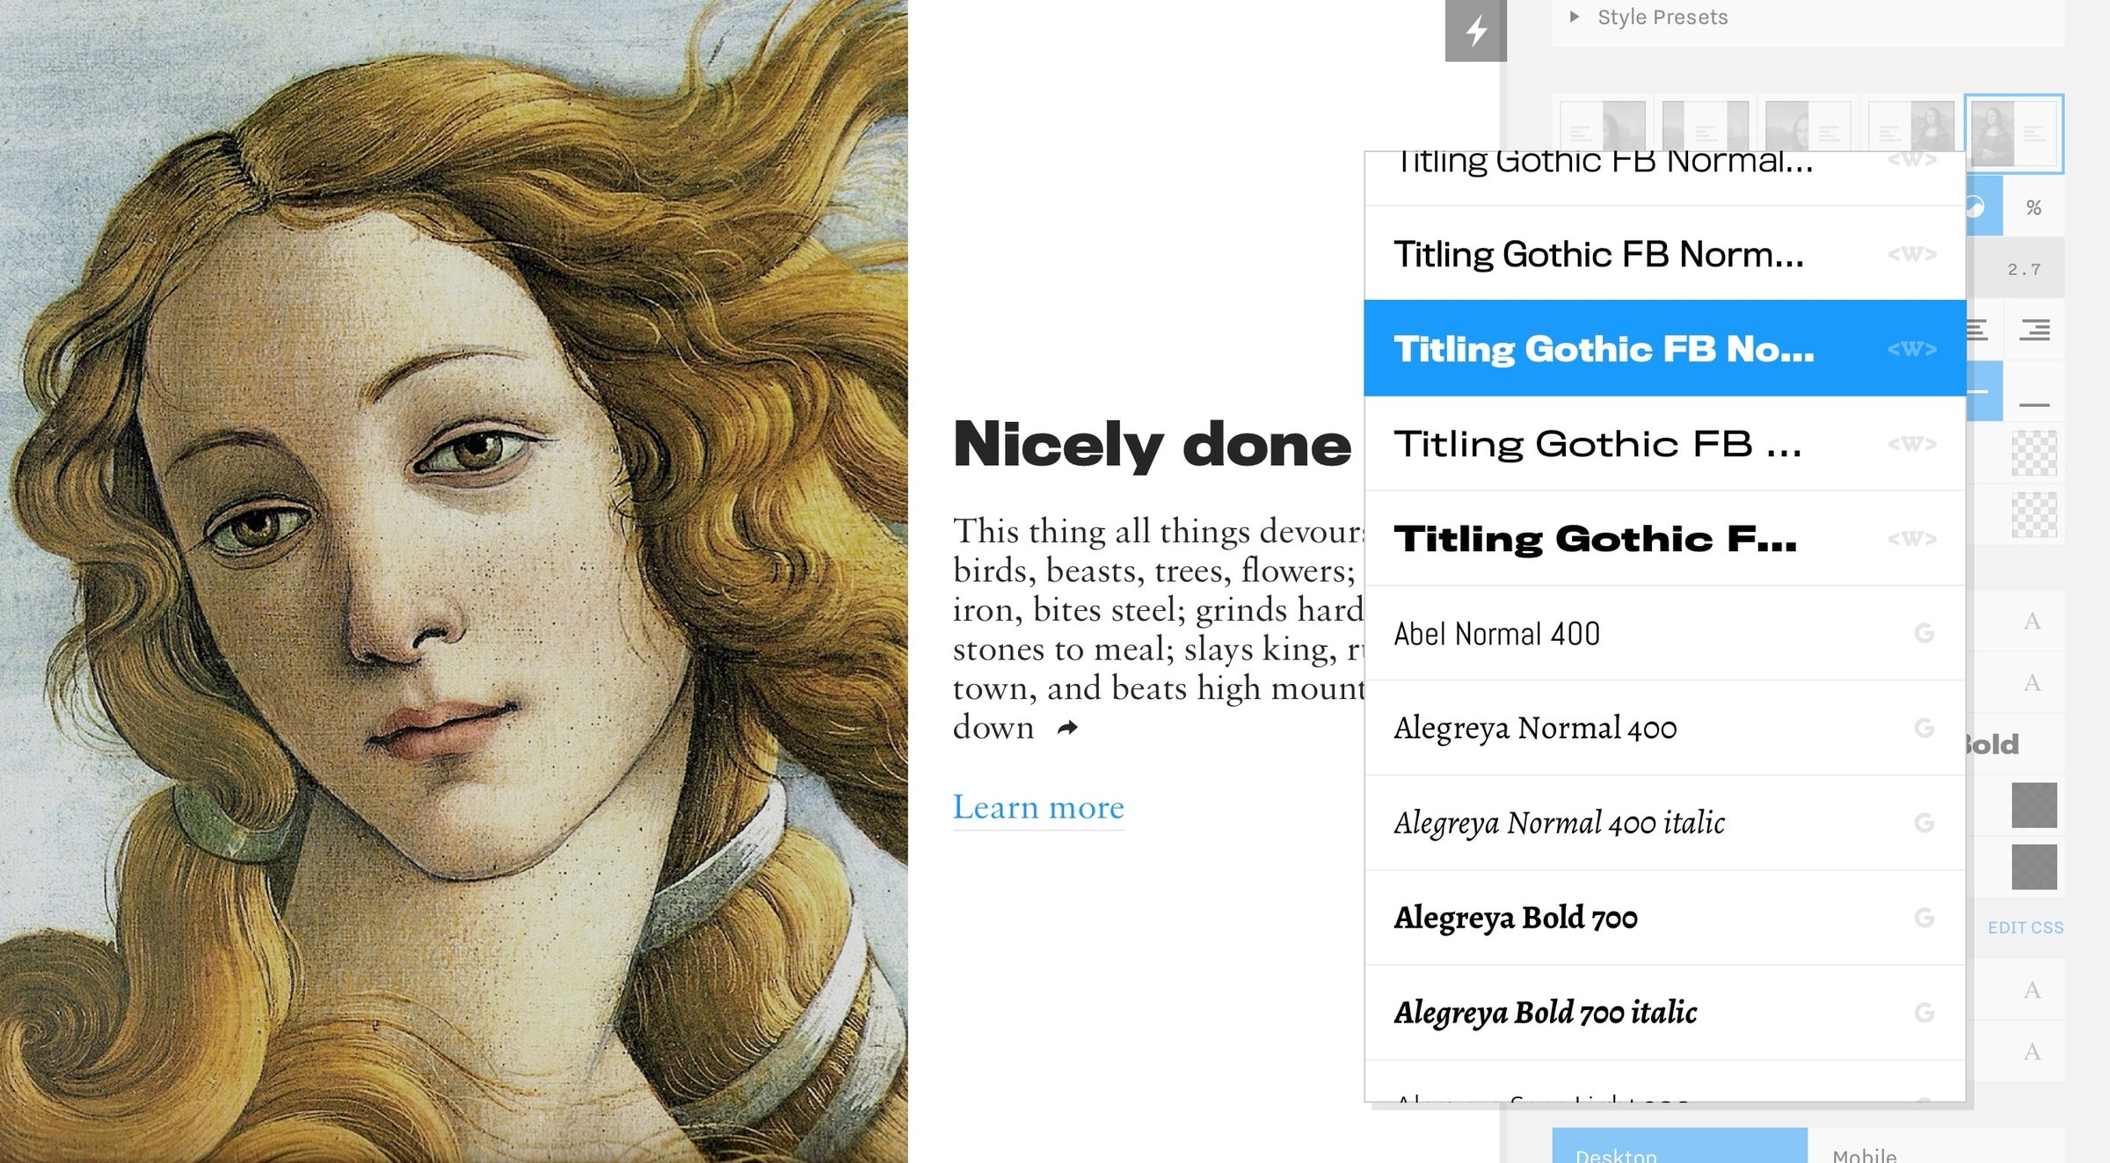
Task: Click the percent unit icon
Action: (2034, 207)
